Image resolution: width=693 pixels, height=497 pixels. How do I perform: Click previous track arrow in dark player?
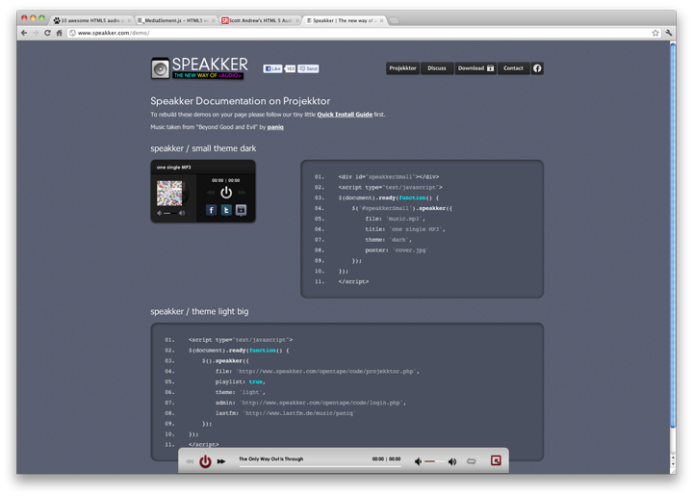pyautogui.click(x=211, y=193)
